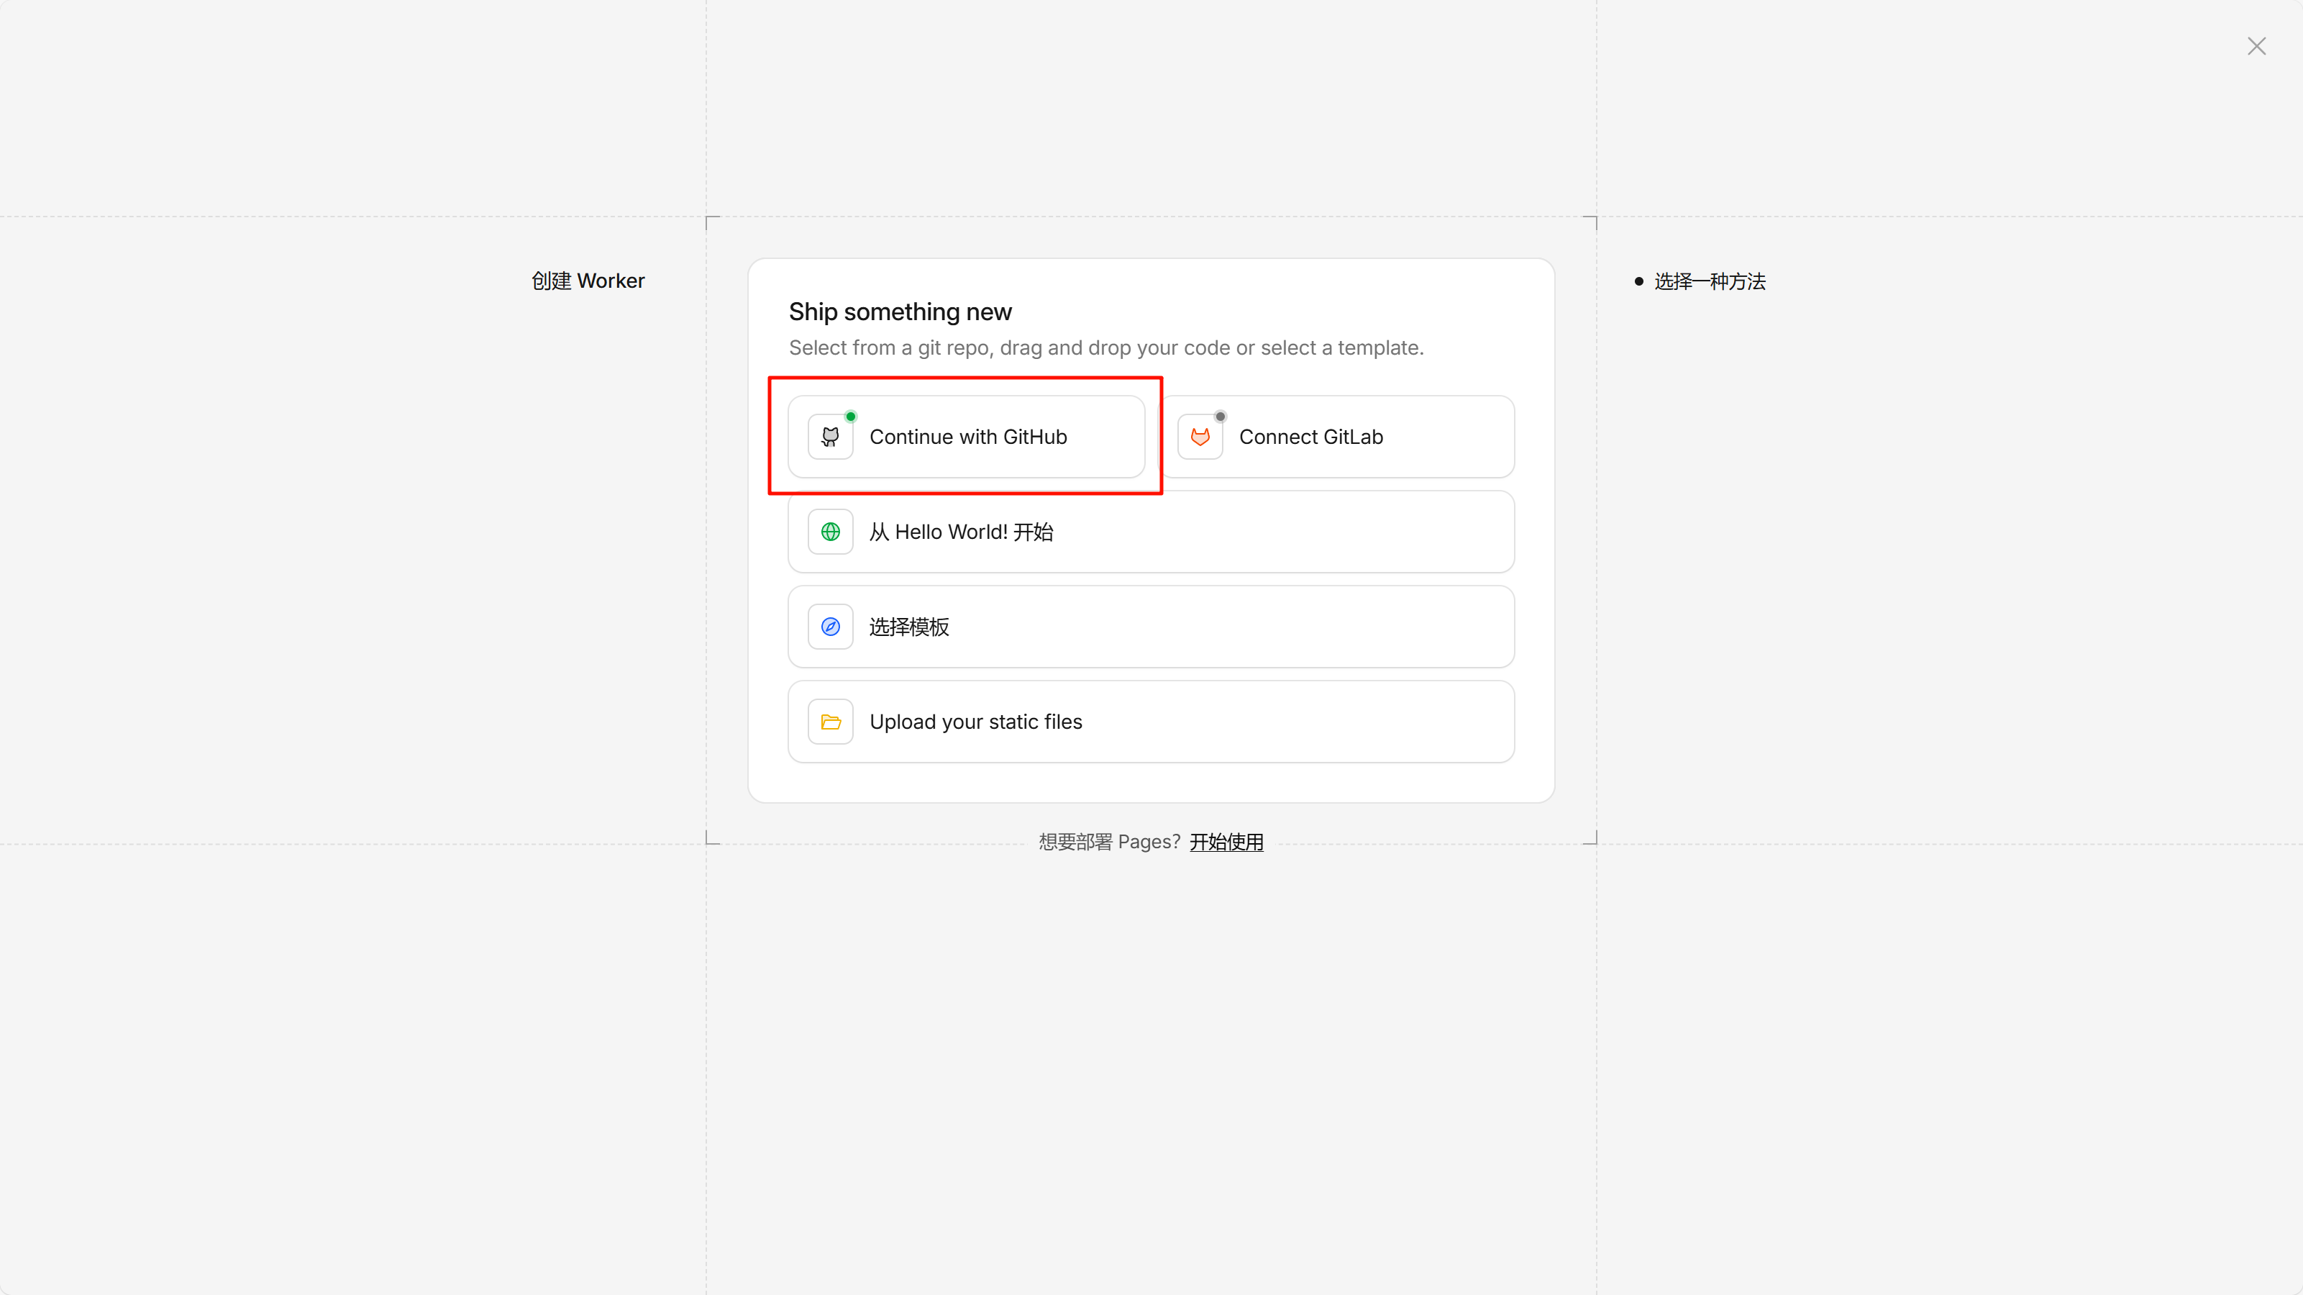Choose Connect GitLab
The width and height of the screenshot is (2303, 1295).
tap(1310, 437)
